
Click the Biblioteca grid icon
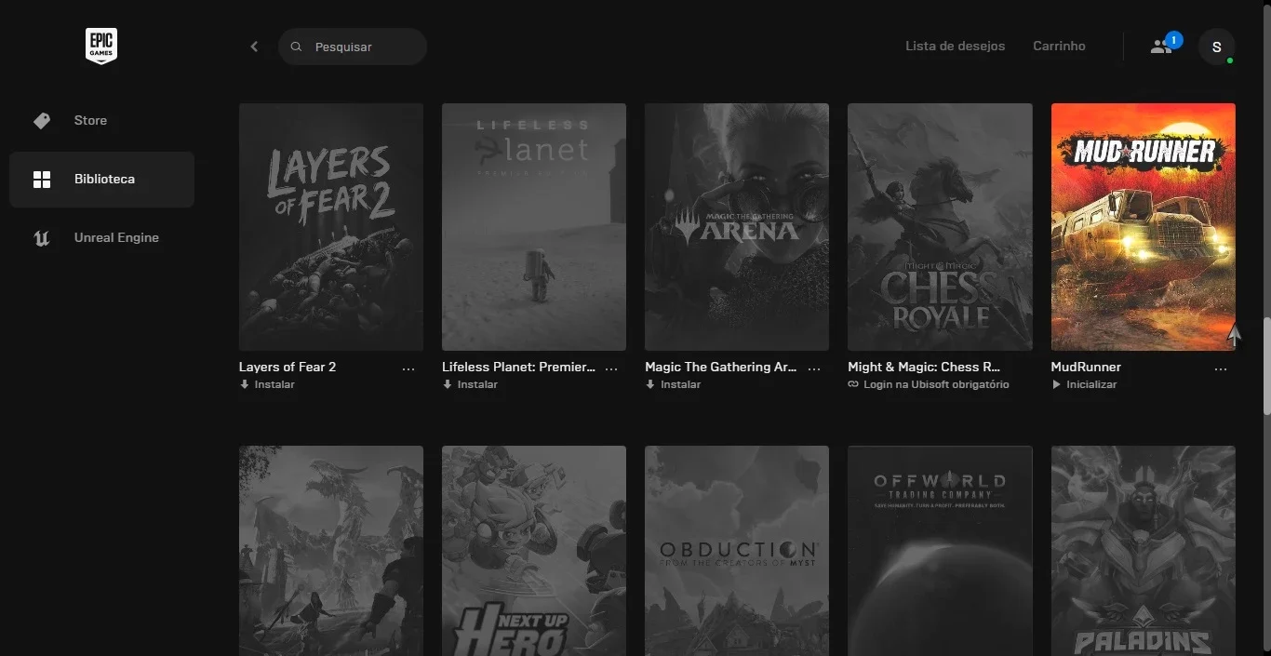tap(42, 180)
